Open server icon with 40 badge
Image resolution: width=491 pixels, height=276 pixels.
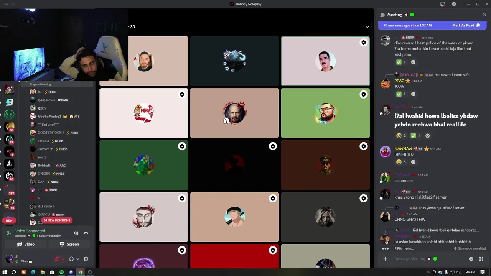click(9, 176)
